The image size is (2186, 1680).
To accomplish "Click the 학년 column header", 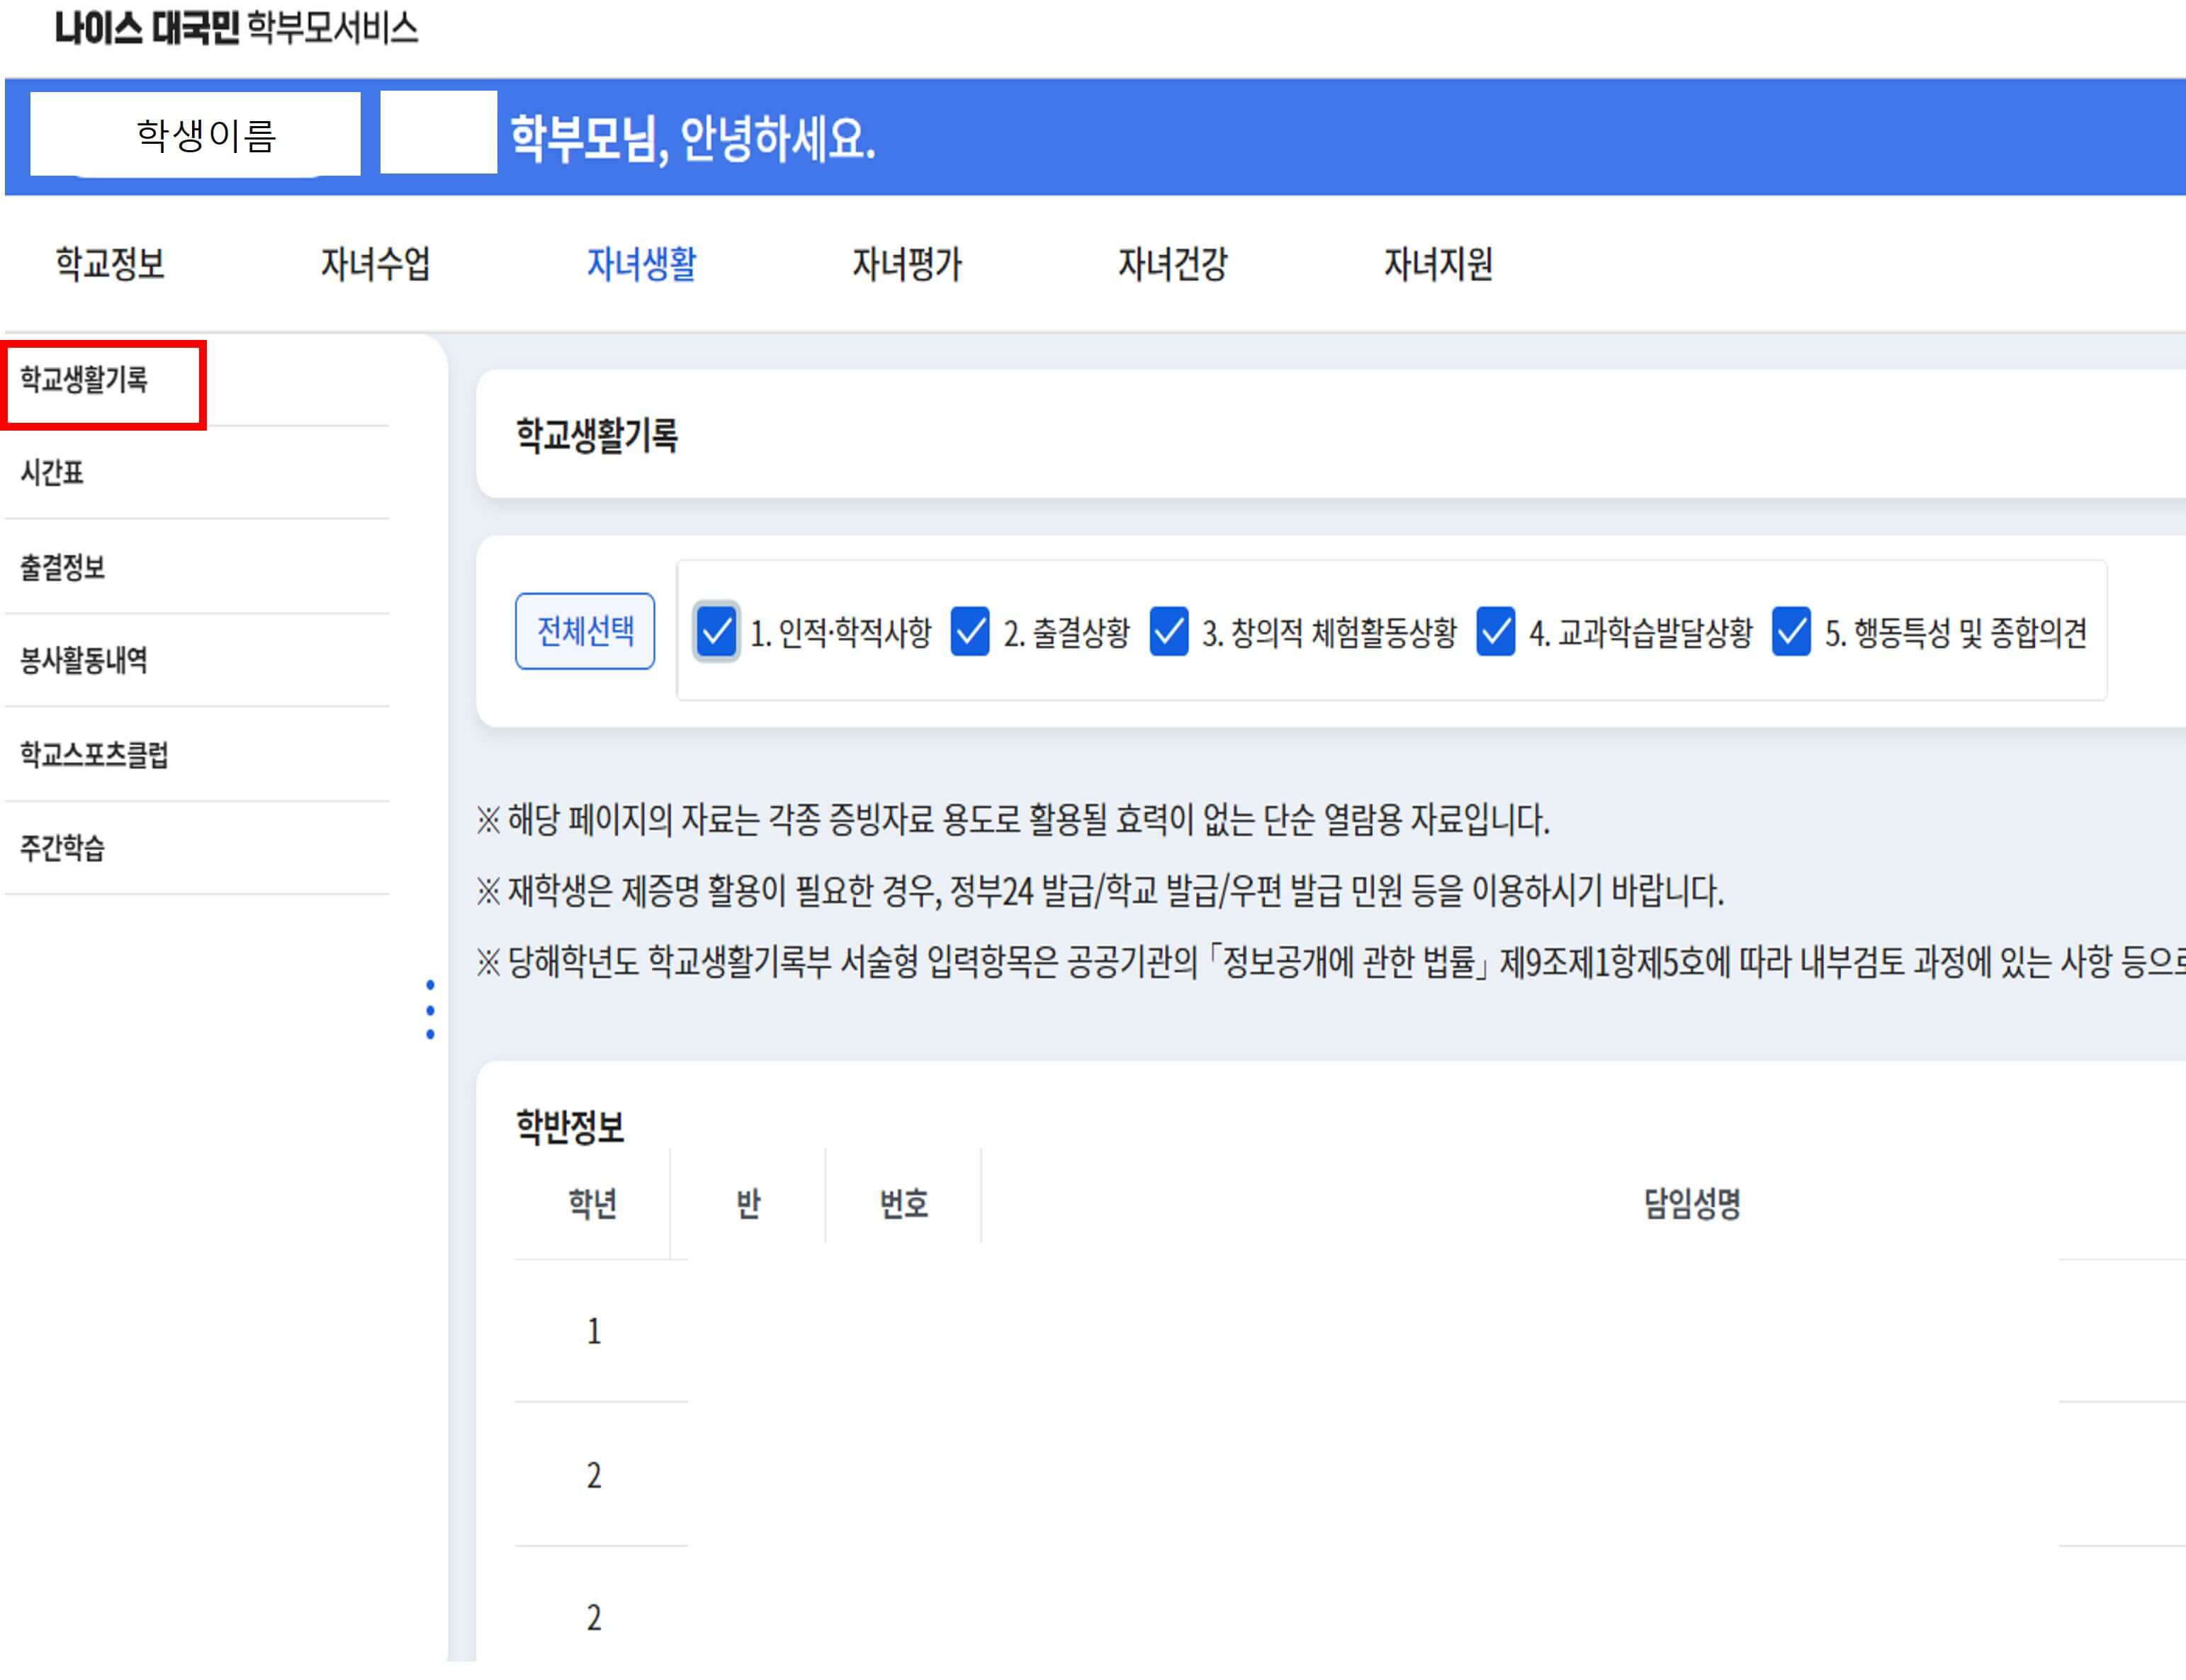I will [592, 1203].
